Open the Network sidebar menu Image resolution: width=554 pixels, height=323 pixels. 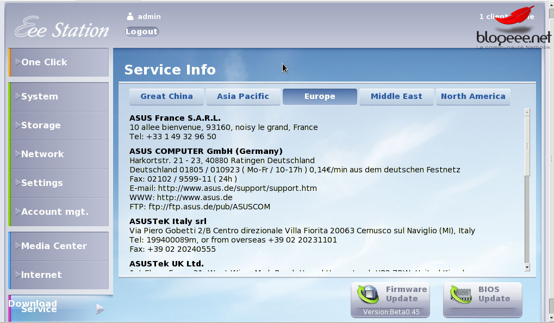pyautogui.click(x=59, y=154)
